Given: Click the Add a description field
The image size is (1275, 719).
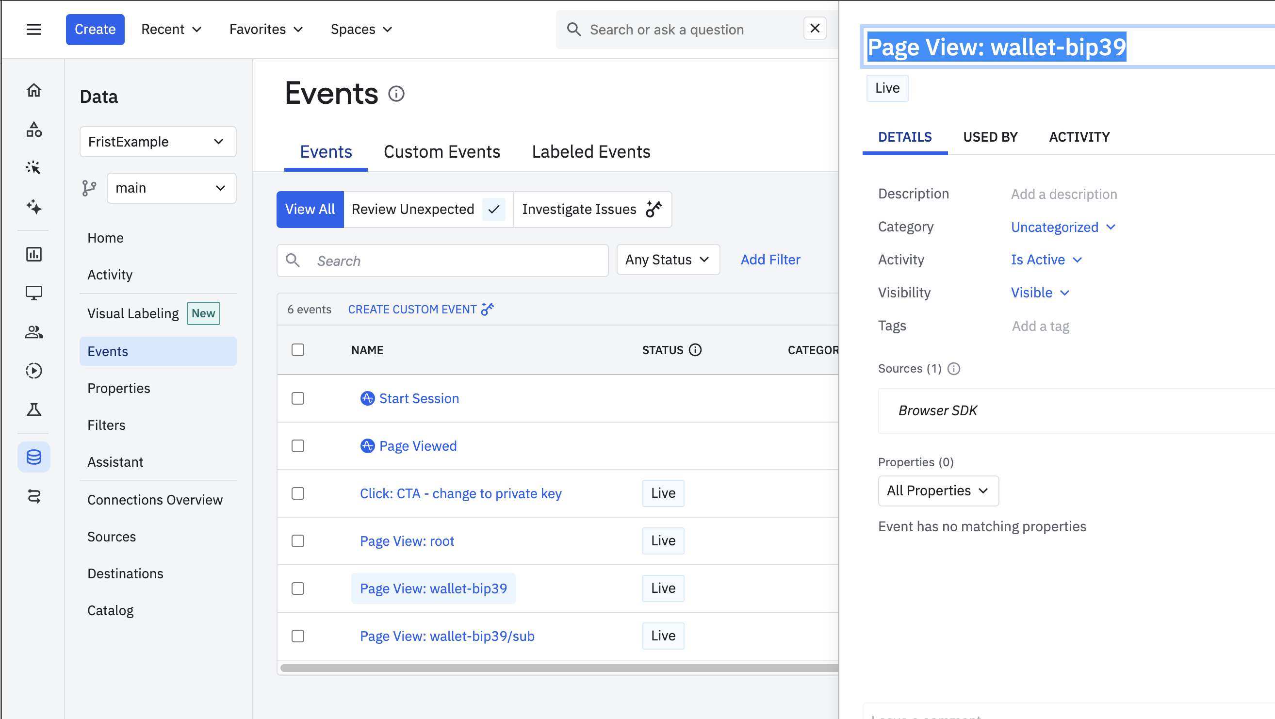Looking at the screenshot, I should pos(1063,194).
